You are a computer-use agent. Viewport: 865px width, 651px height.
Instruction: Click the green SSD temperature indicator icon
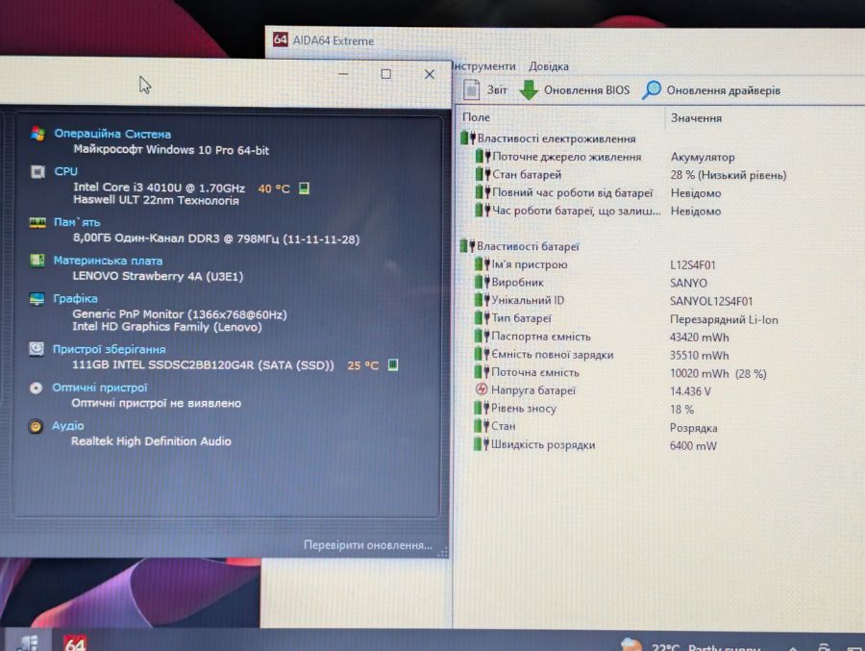[393, 364]
